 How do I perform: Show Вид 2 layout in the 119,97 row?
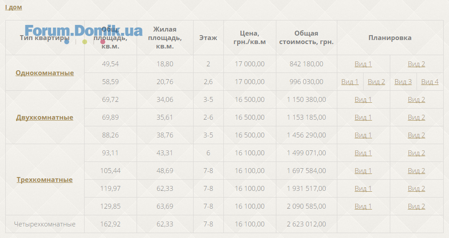coord(417,189)
